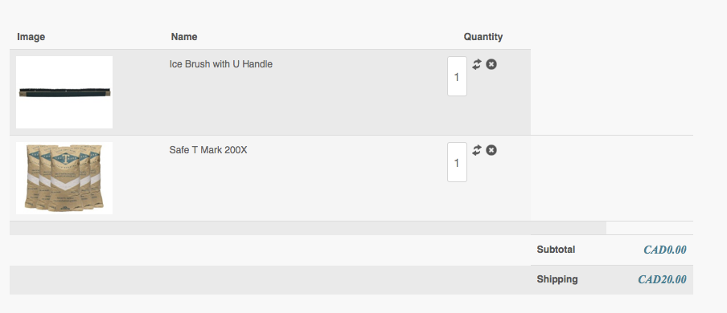Click the Quantity column header
This screenshot has height=313, width=727.
pyautogui.click(x=483, y=37)
